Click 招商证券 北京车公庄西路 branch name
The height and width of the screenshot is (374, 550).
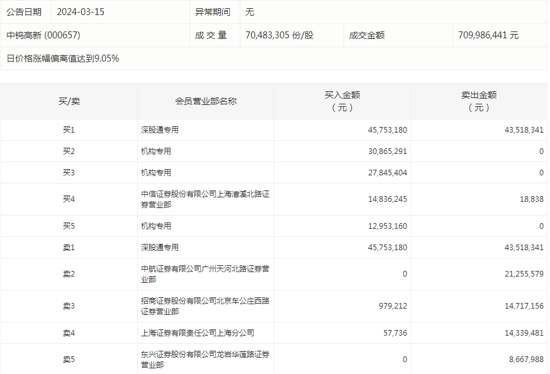coord(205,306)
